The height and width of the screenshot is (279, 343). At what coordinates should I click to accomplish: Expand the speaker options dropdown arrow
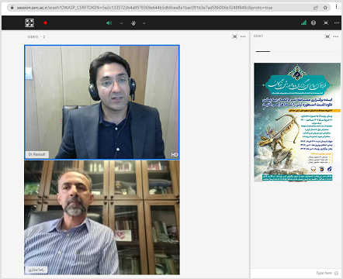121,23
